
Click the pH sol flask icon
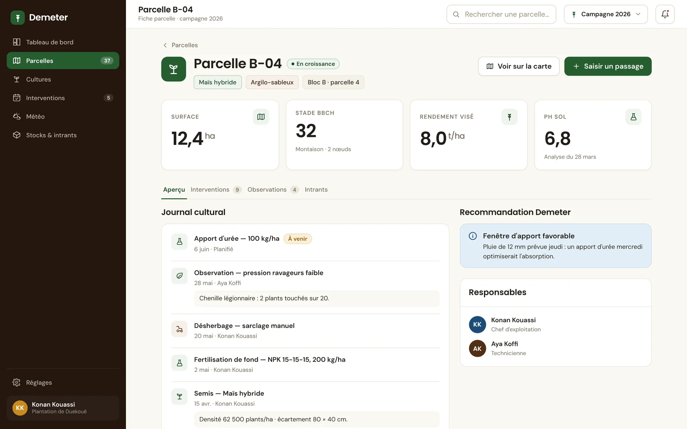point(634,117)
